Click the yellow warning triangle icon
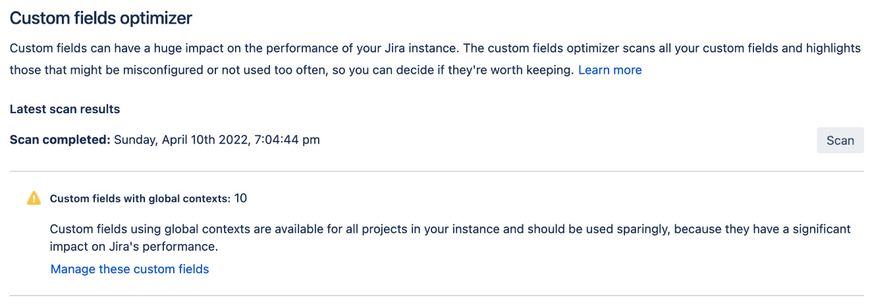Screen dimensions: 872x306 point(34,198)
